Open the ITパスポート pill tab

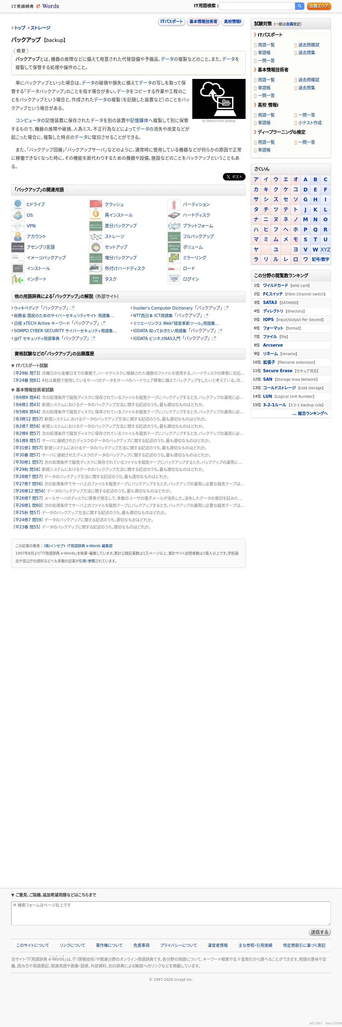tap(172, 22)
